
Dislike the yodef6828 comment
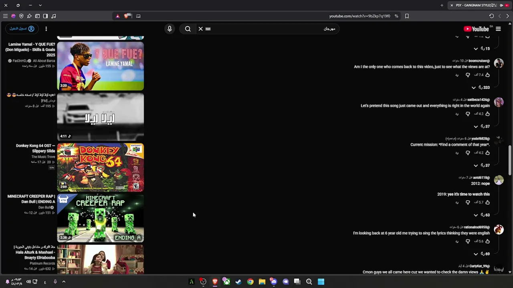(468, 153)
